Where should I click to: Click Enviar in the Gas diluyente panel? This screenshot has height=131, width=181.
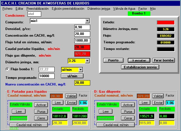[x=158, y=103]
